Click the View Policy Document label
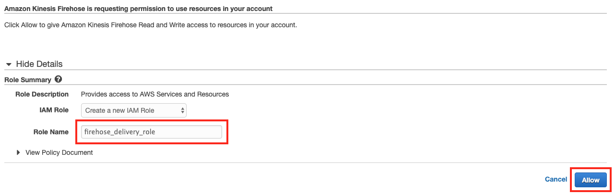The height and width of the screenshot is (194, 615). 59,152
